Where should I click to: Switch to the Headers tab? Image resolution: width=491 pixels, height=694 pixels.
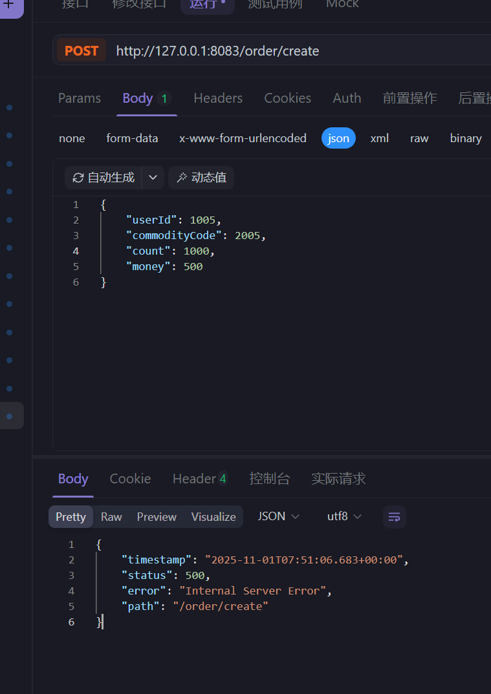[x=218, y=98]
